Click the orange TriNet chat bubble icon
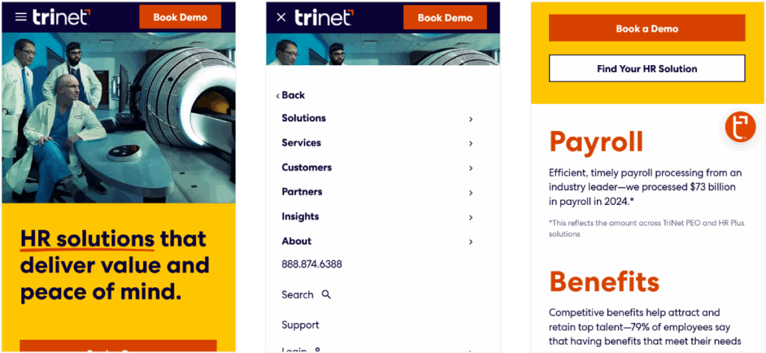The height and width of the screenshot is (353, 766). point(740,127)
